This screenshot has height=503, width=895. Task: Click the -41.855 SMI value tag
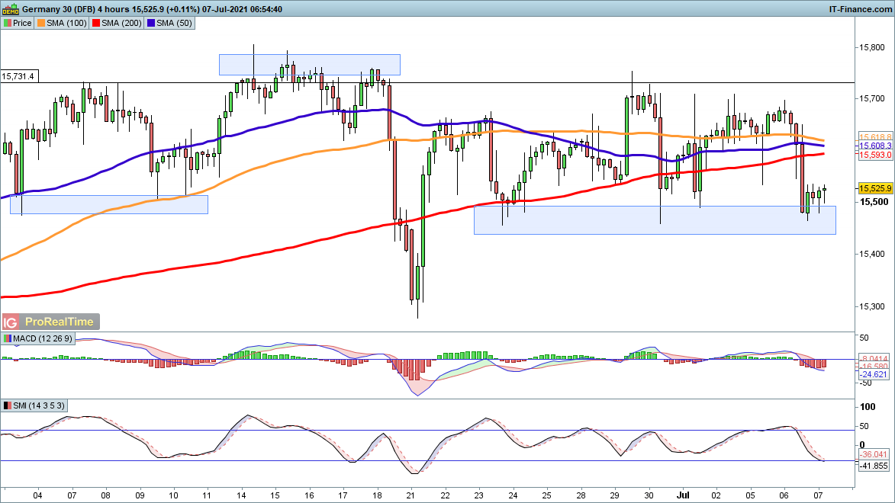click(x=874, y=465)
